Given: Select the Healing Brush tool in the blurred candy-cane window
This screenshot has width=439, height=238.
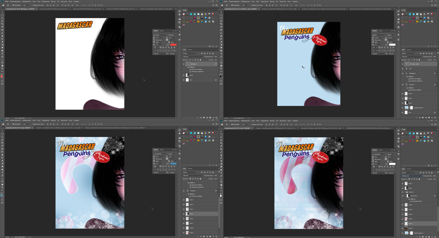Looking at the screenshot, I should tap(221, 149).
